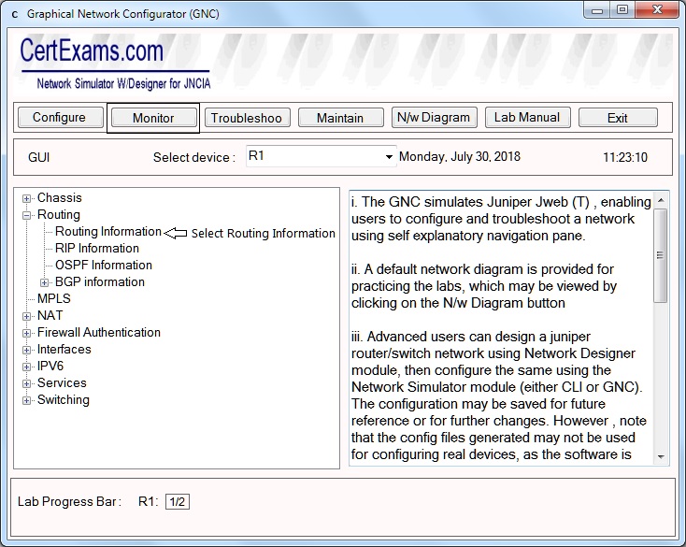This screenshot has height=547, width=686.
Task: Select RIP Information in the tree
Action: 97,248
